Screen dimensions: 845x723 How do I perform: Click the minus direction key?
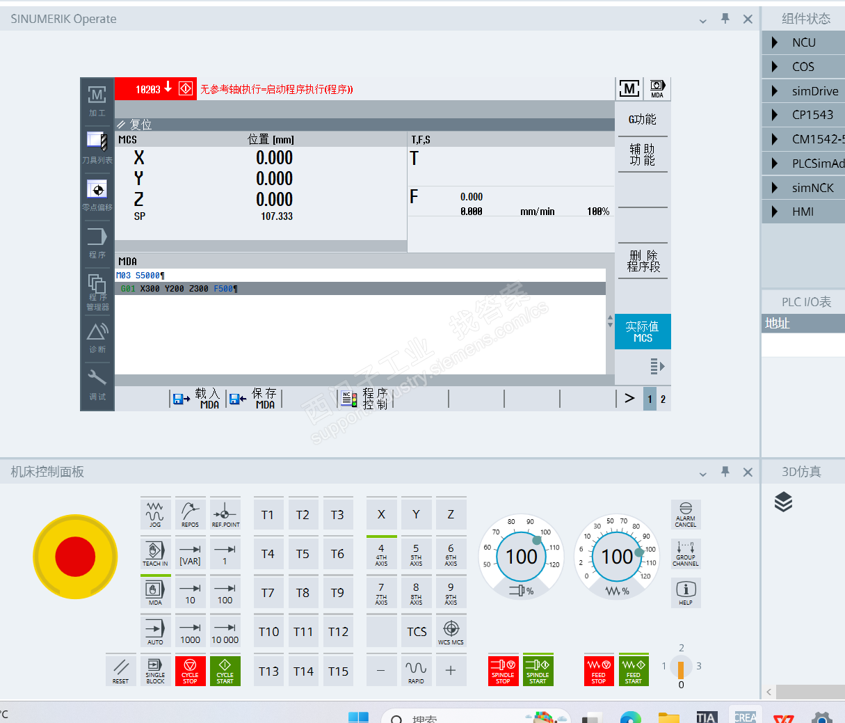(x=381, y=671)
